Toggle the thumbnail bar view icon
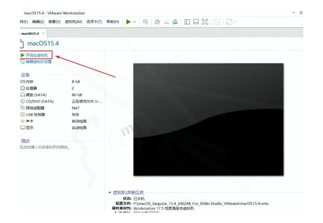The width and height of the screenshot is (323, 223). 196,22
